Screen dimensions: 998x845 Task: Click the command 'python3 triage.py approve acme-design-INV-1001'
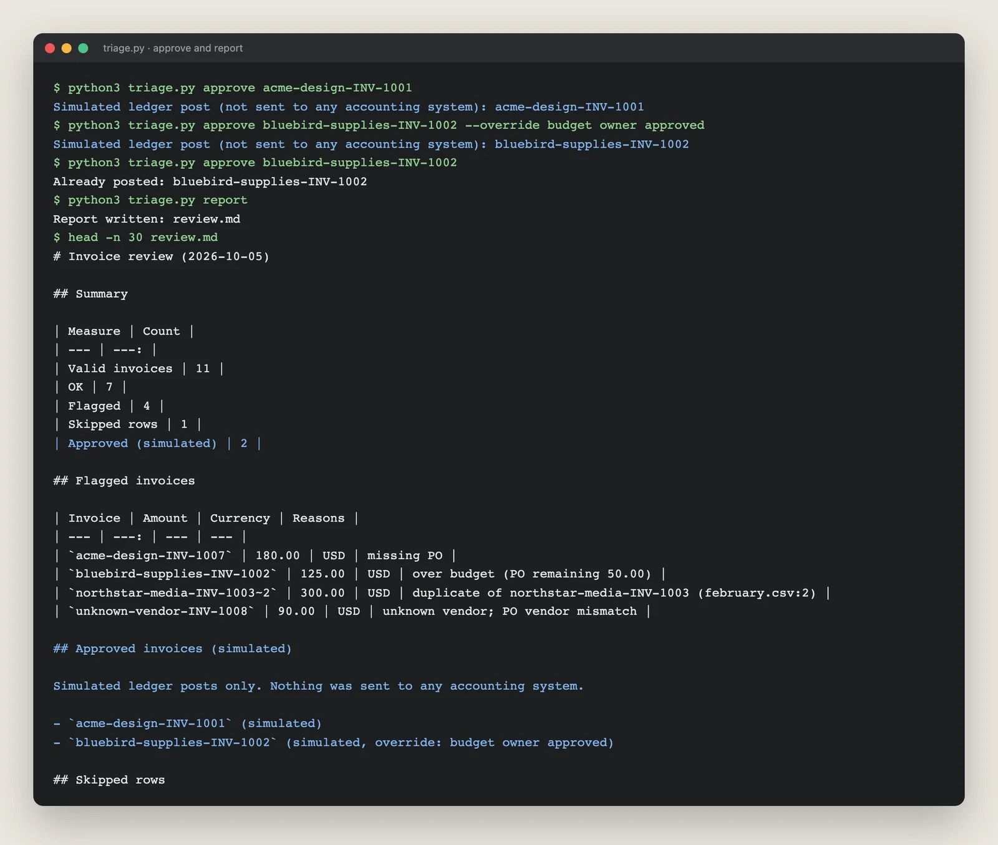(x=240, y=88)
